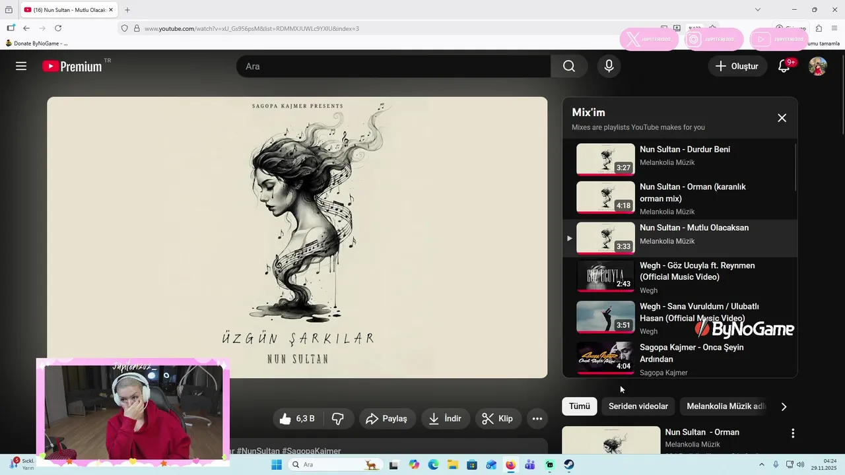845x475 pixels.
Task: Click the playlist panel scrollbar
Action: [795, 167]
